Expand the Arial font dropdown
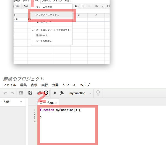This screenshot has width=166, height=145. 26,6
